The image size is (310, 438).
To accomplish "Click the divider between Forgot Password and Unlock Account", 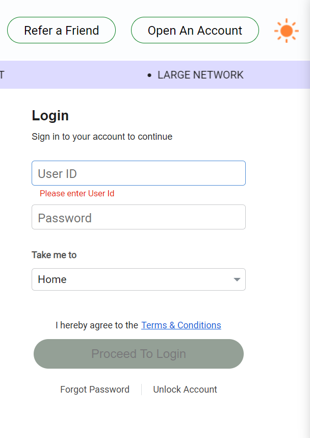I will point(141,390).
